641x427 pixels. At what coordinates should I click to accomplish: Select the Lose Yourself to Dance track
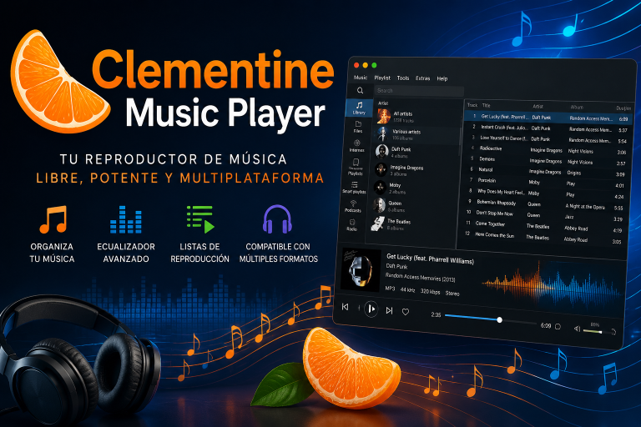[x=547, y=139]
